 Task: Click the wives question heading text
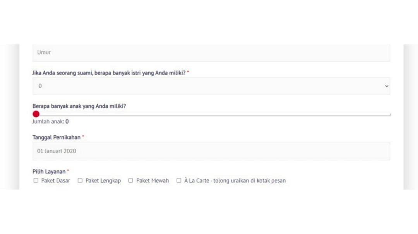click(110, 72)
